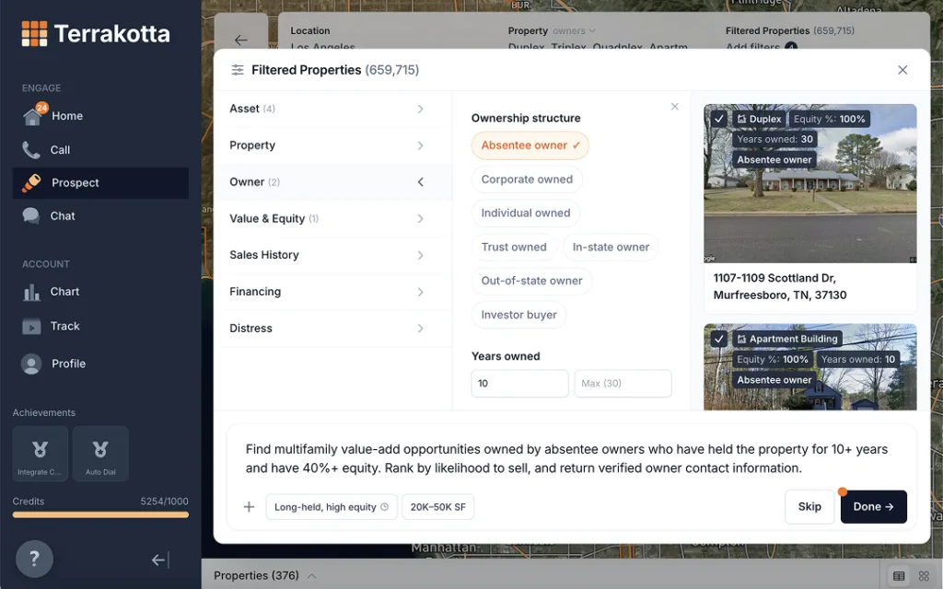Toggle the Investor buyer chip
The height and width of the screenshot is (589, 943).
click(518, 315)
